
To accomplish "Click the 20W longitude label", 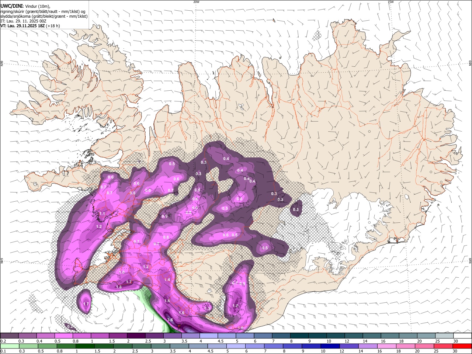I will tap(196, 2).
